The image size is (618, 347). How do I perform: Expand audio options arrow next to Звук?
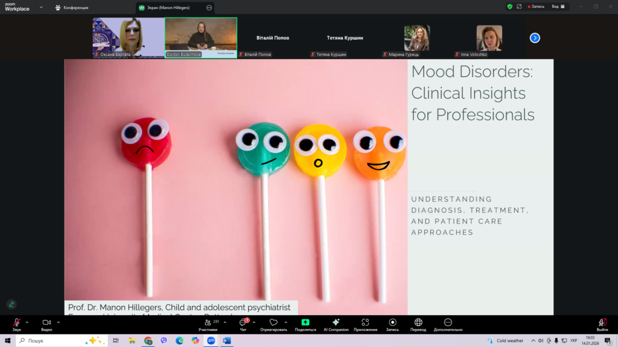point(27,322)
